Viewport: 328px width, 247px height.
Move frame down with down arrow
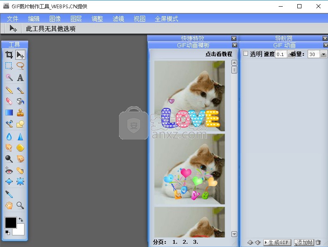(x=258, y=242)
